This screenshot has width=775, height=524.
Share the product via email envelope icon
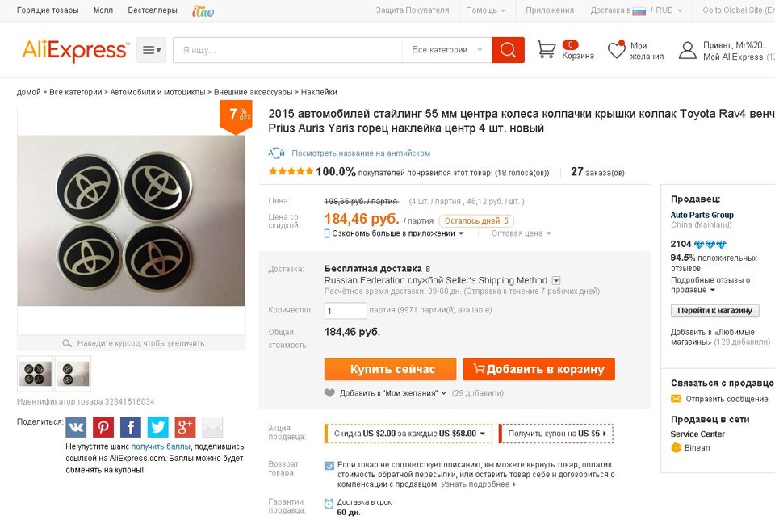click(x=212, y=427)
